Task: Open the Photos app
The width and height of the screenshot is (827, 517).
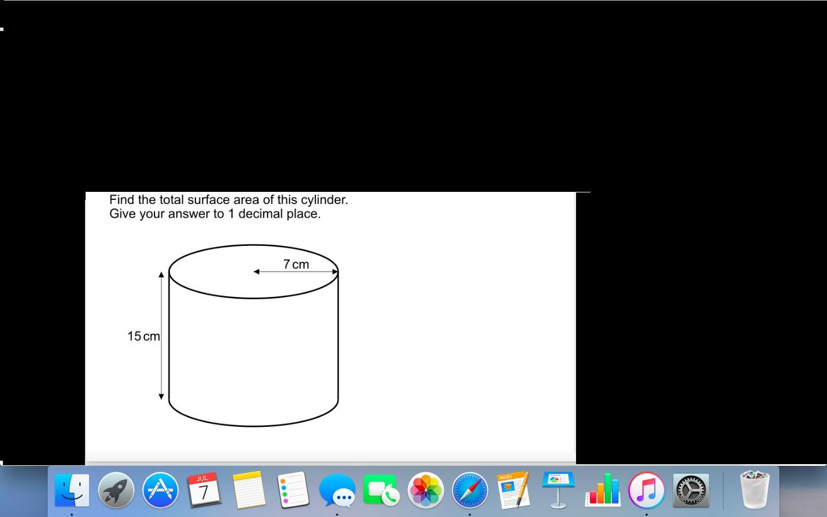Action: (x=426, y=491)
